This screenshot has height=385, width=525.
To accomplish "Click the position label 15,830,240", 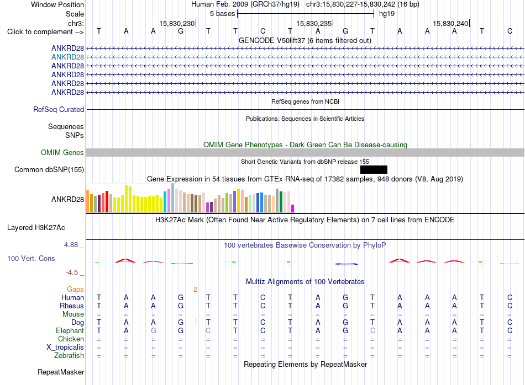I will click(450, 23).
